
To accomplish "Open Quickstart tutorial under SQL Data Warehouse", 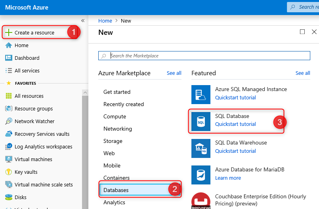I will 235,151.
